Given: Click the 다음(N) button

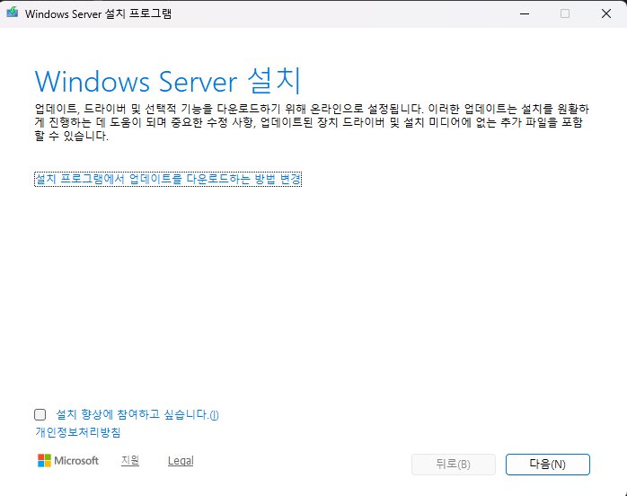Looking at the screenshot, I should [x=547, y=465].
